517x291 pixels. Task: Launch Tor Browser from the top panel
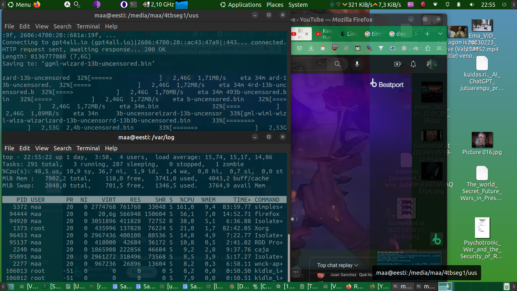pos(97,5)
